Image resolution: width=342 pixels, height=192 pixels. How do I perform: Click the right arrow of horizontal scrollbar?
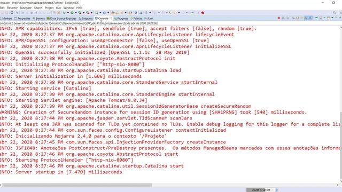(338, 185)
